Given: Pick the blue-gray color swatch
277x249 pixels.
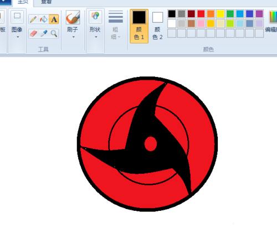Looking at the screenshot, I should pyautogui.click(x=249, y=24).
